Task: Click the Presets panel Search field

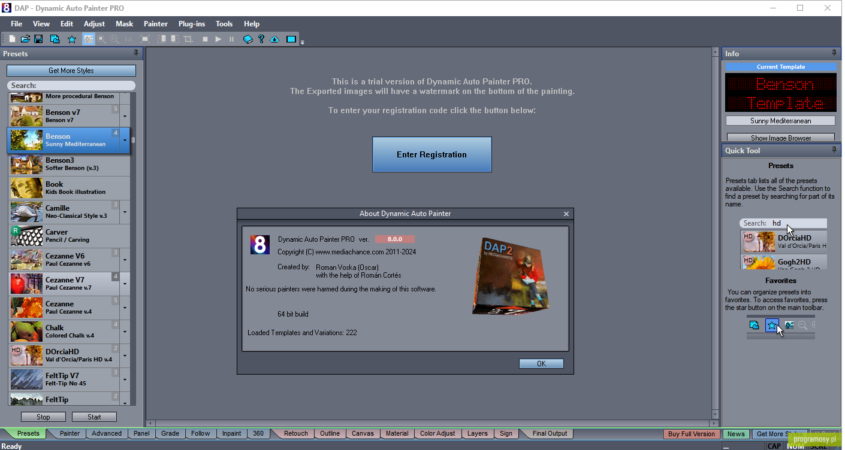Action: [71, 86]
